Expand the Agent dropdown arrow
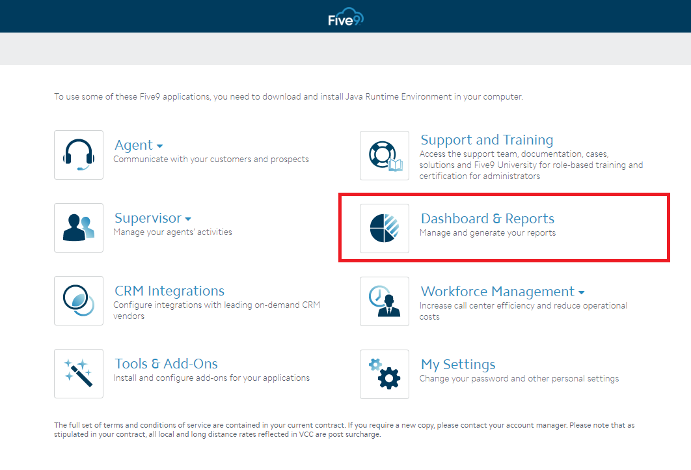Screen dimensions: 691x470 159,146
